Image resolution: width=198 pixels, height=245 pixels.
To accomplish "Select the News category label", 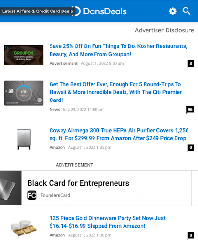I will pyautogui.click(x=55, y=110).
